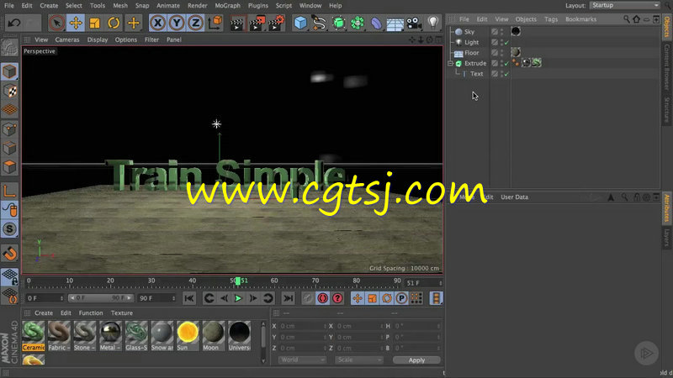
Task: Toggle Sky layer visibility box
Action: pos(495,32)
